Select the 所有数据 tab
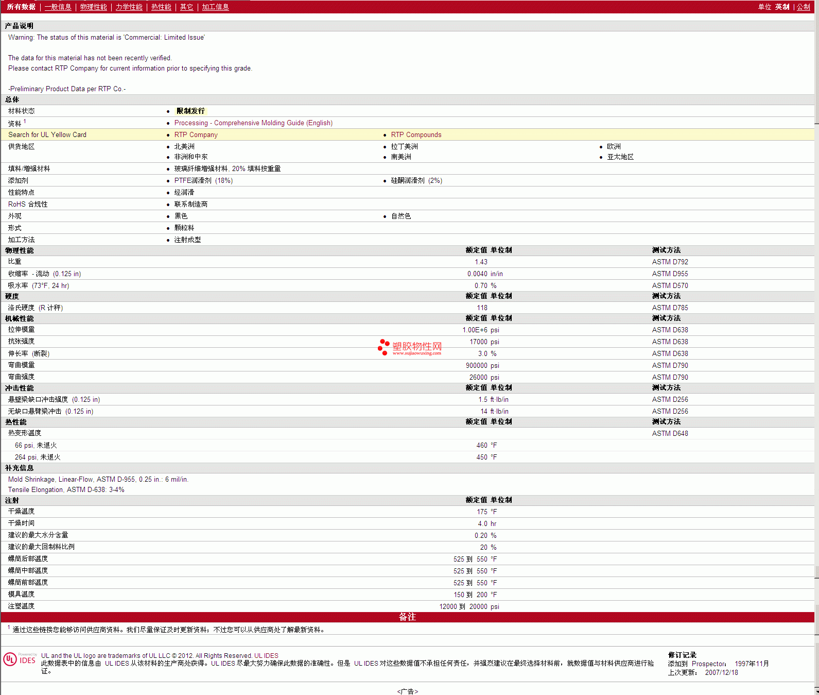Image resolution: width=819 pixels, height=695 pixels. 21,7
